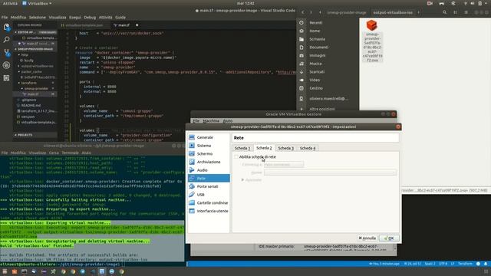Open Recenti in file manager sidebar
Viewport: 491px width, 276px height.
[328, 22]
